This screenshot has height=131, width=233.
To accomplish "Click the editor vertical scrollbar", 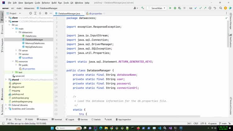I will [228, 34].
